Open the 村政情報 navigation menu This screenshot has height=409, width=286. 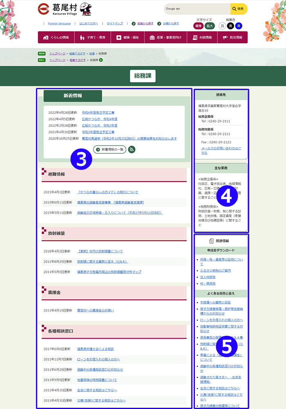[x=202, y=37]
